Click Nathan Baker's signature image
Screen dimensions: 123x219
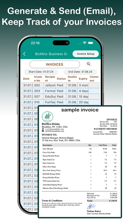click(x=91, y=206)
